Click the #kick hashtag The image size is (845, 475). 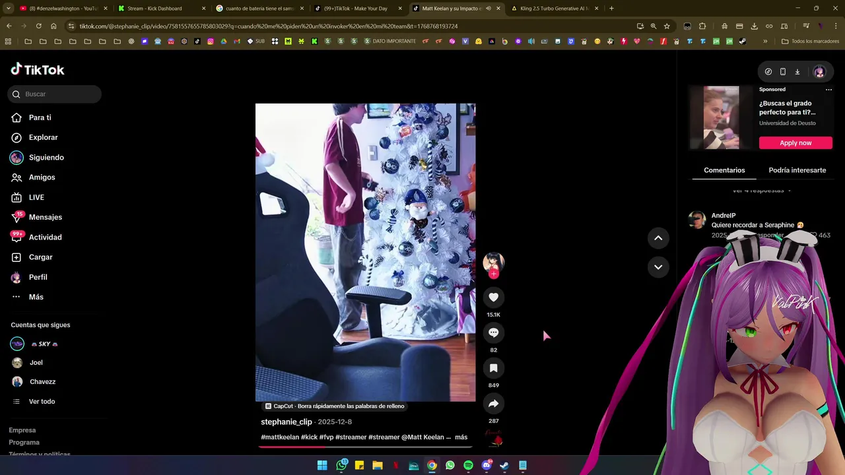(x=309, y=437)
